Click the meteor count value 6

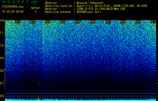click(36, 12)
